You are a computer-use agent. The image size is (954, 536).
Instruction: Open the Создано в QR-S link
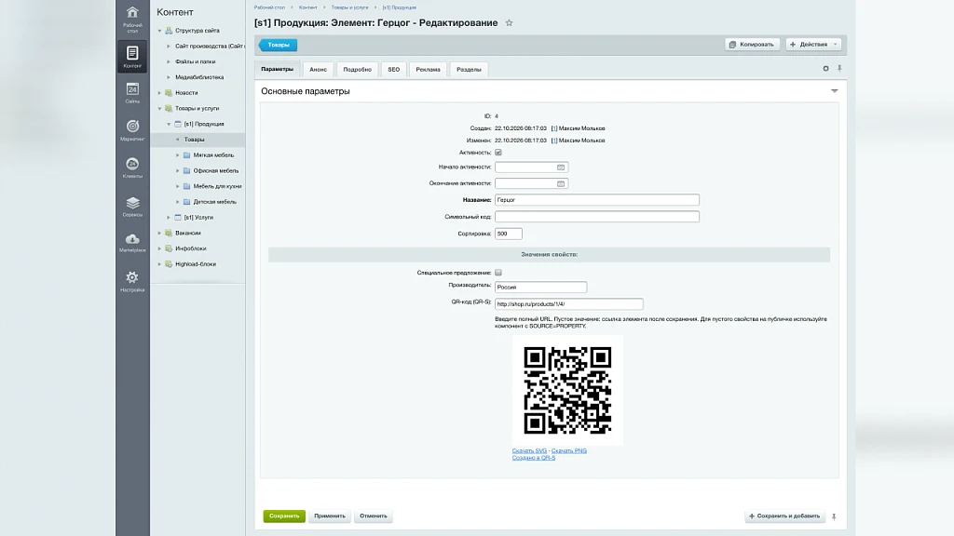pos(534,458)
